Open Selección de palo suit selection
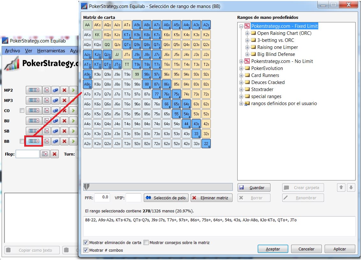Screen dimensions: 361x260 pyautogui.click(x=166, y=198)
